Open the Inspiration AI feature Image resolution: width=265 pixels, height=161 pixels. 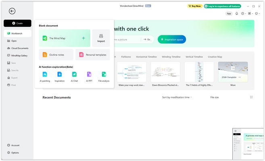(x=59, y=77)
